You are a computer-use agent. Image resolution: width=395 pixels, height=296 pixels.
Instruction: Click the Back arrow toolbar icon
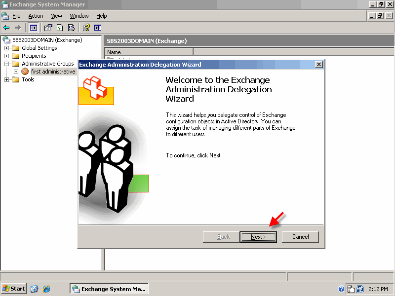[6, 28]
